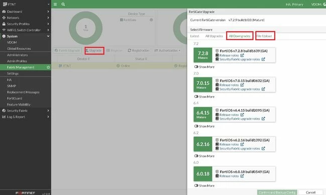Open the FTNT hostname dropdown arrow
Image resolution: width=326 pixels, height=195 pixels.
pos(48,4)
